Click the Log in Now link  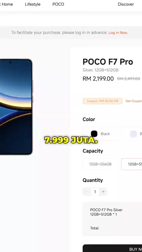(x=118, y=33)
